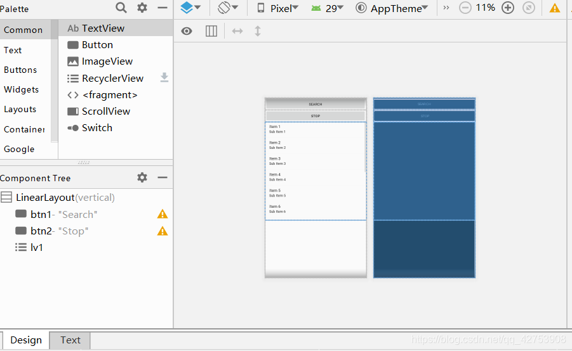Screen dimensions: 572x351
Task: Open Palette settings gear
Action: (142, 8)
